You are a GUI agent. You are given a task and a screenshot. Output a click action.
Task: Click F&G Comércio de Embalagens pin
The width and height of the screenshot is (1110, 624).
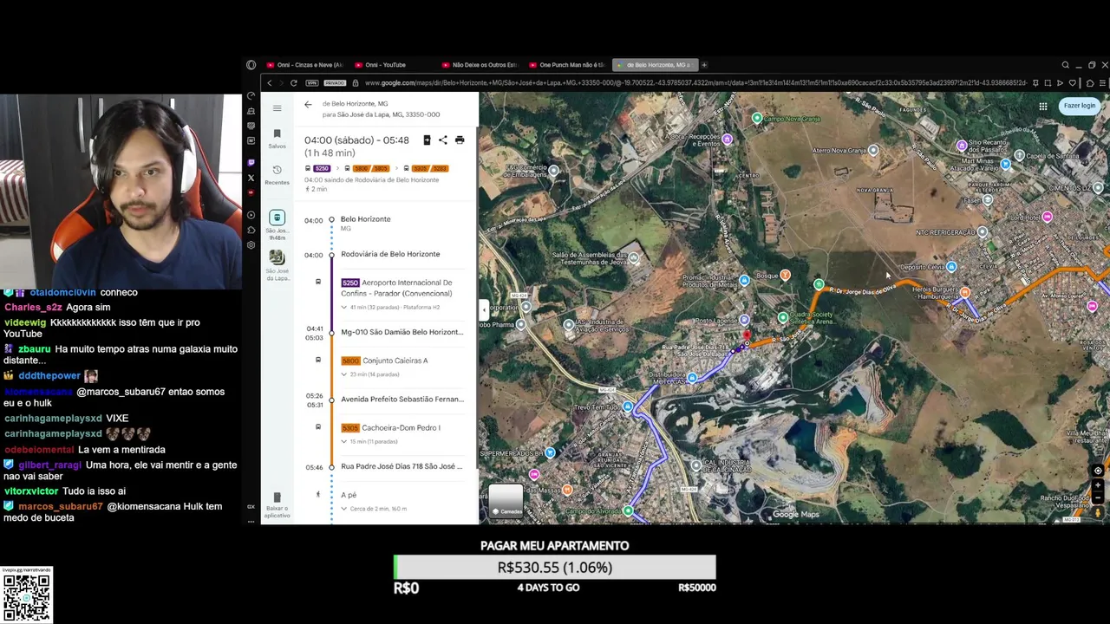click(553, 170)
